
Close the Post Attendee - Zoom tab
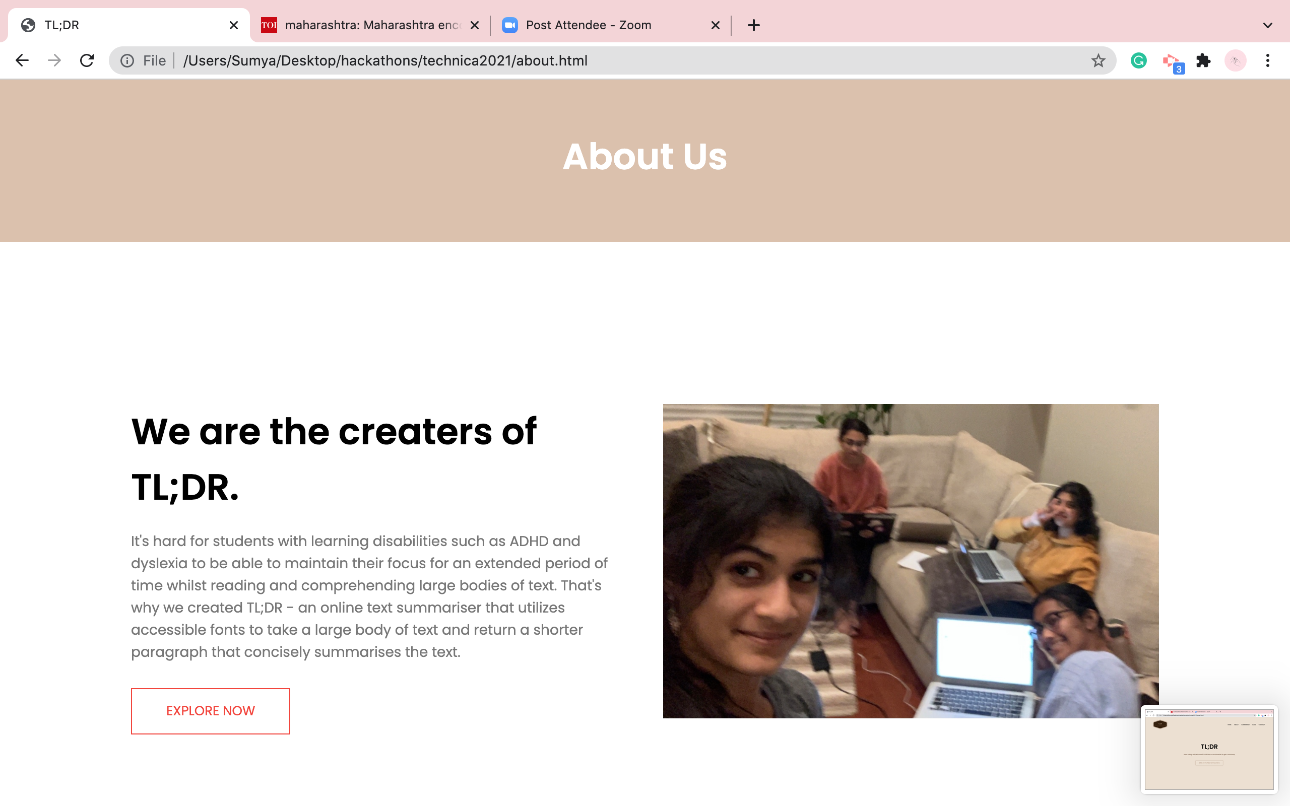[716, 25]
